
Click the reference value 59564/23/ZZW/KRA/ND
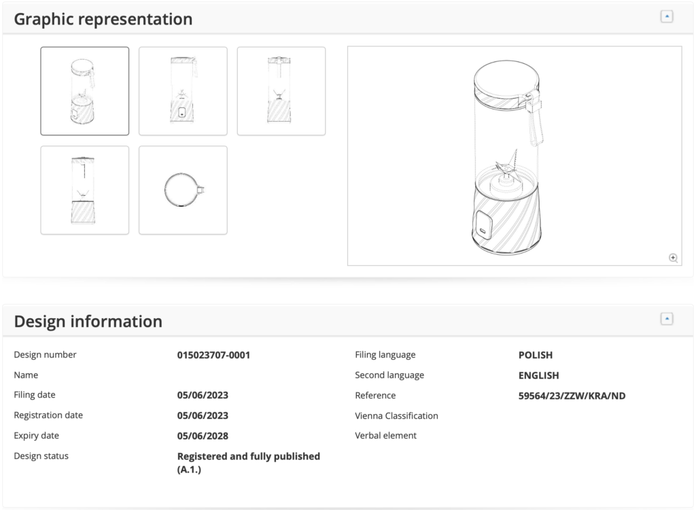[x=572, y=396]
